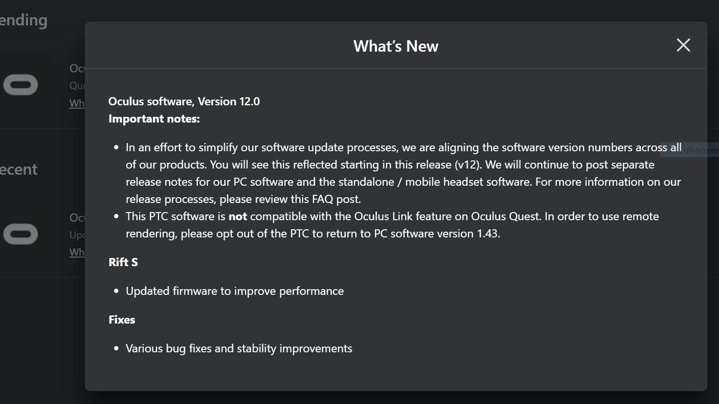This screenshot has height=404, width=719.
Task: Click the upper Oculus headset icon
Action: pos(21,85)
